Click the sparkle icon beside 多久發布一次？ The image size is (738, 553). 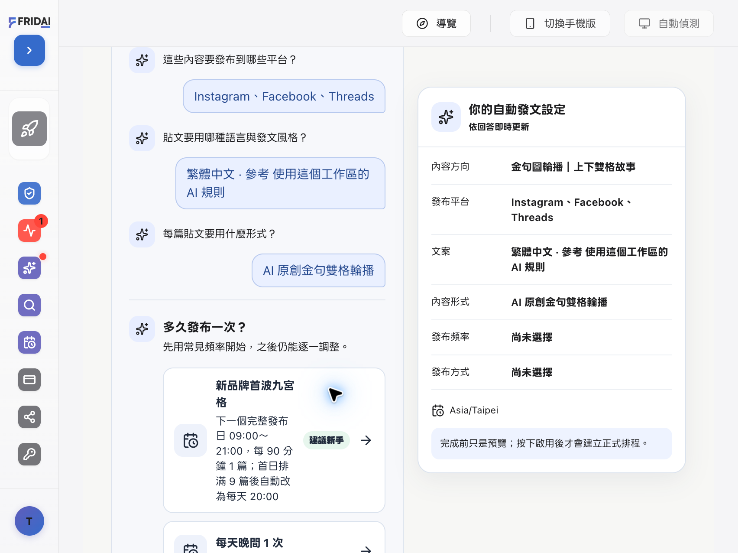[142, 329]
